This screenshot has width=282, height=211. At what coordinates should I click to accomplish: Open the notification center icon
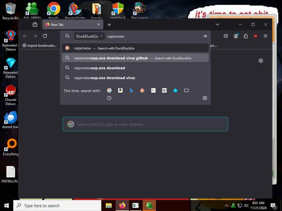(x=273, y=206)
